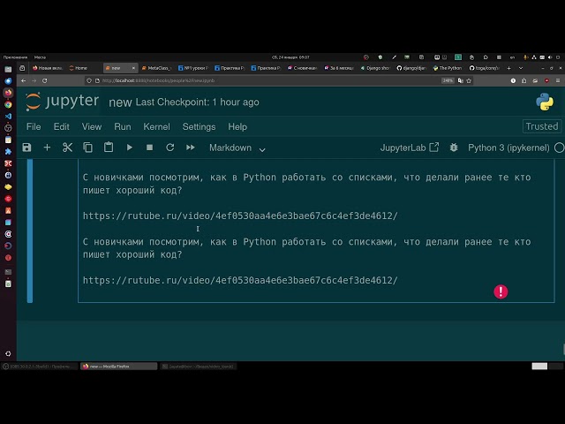The image size is (565, 424).
Task: Open a new browser tab with plus
Action: click(508, 68)
